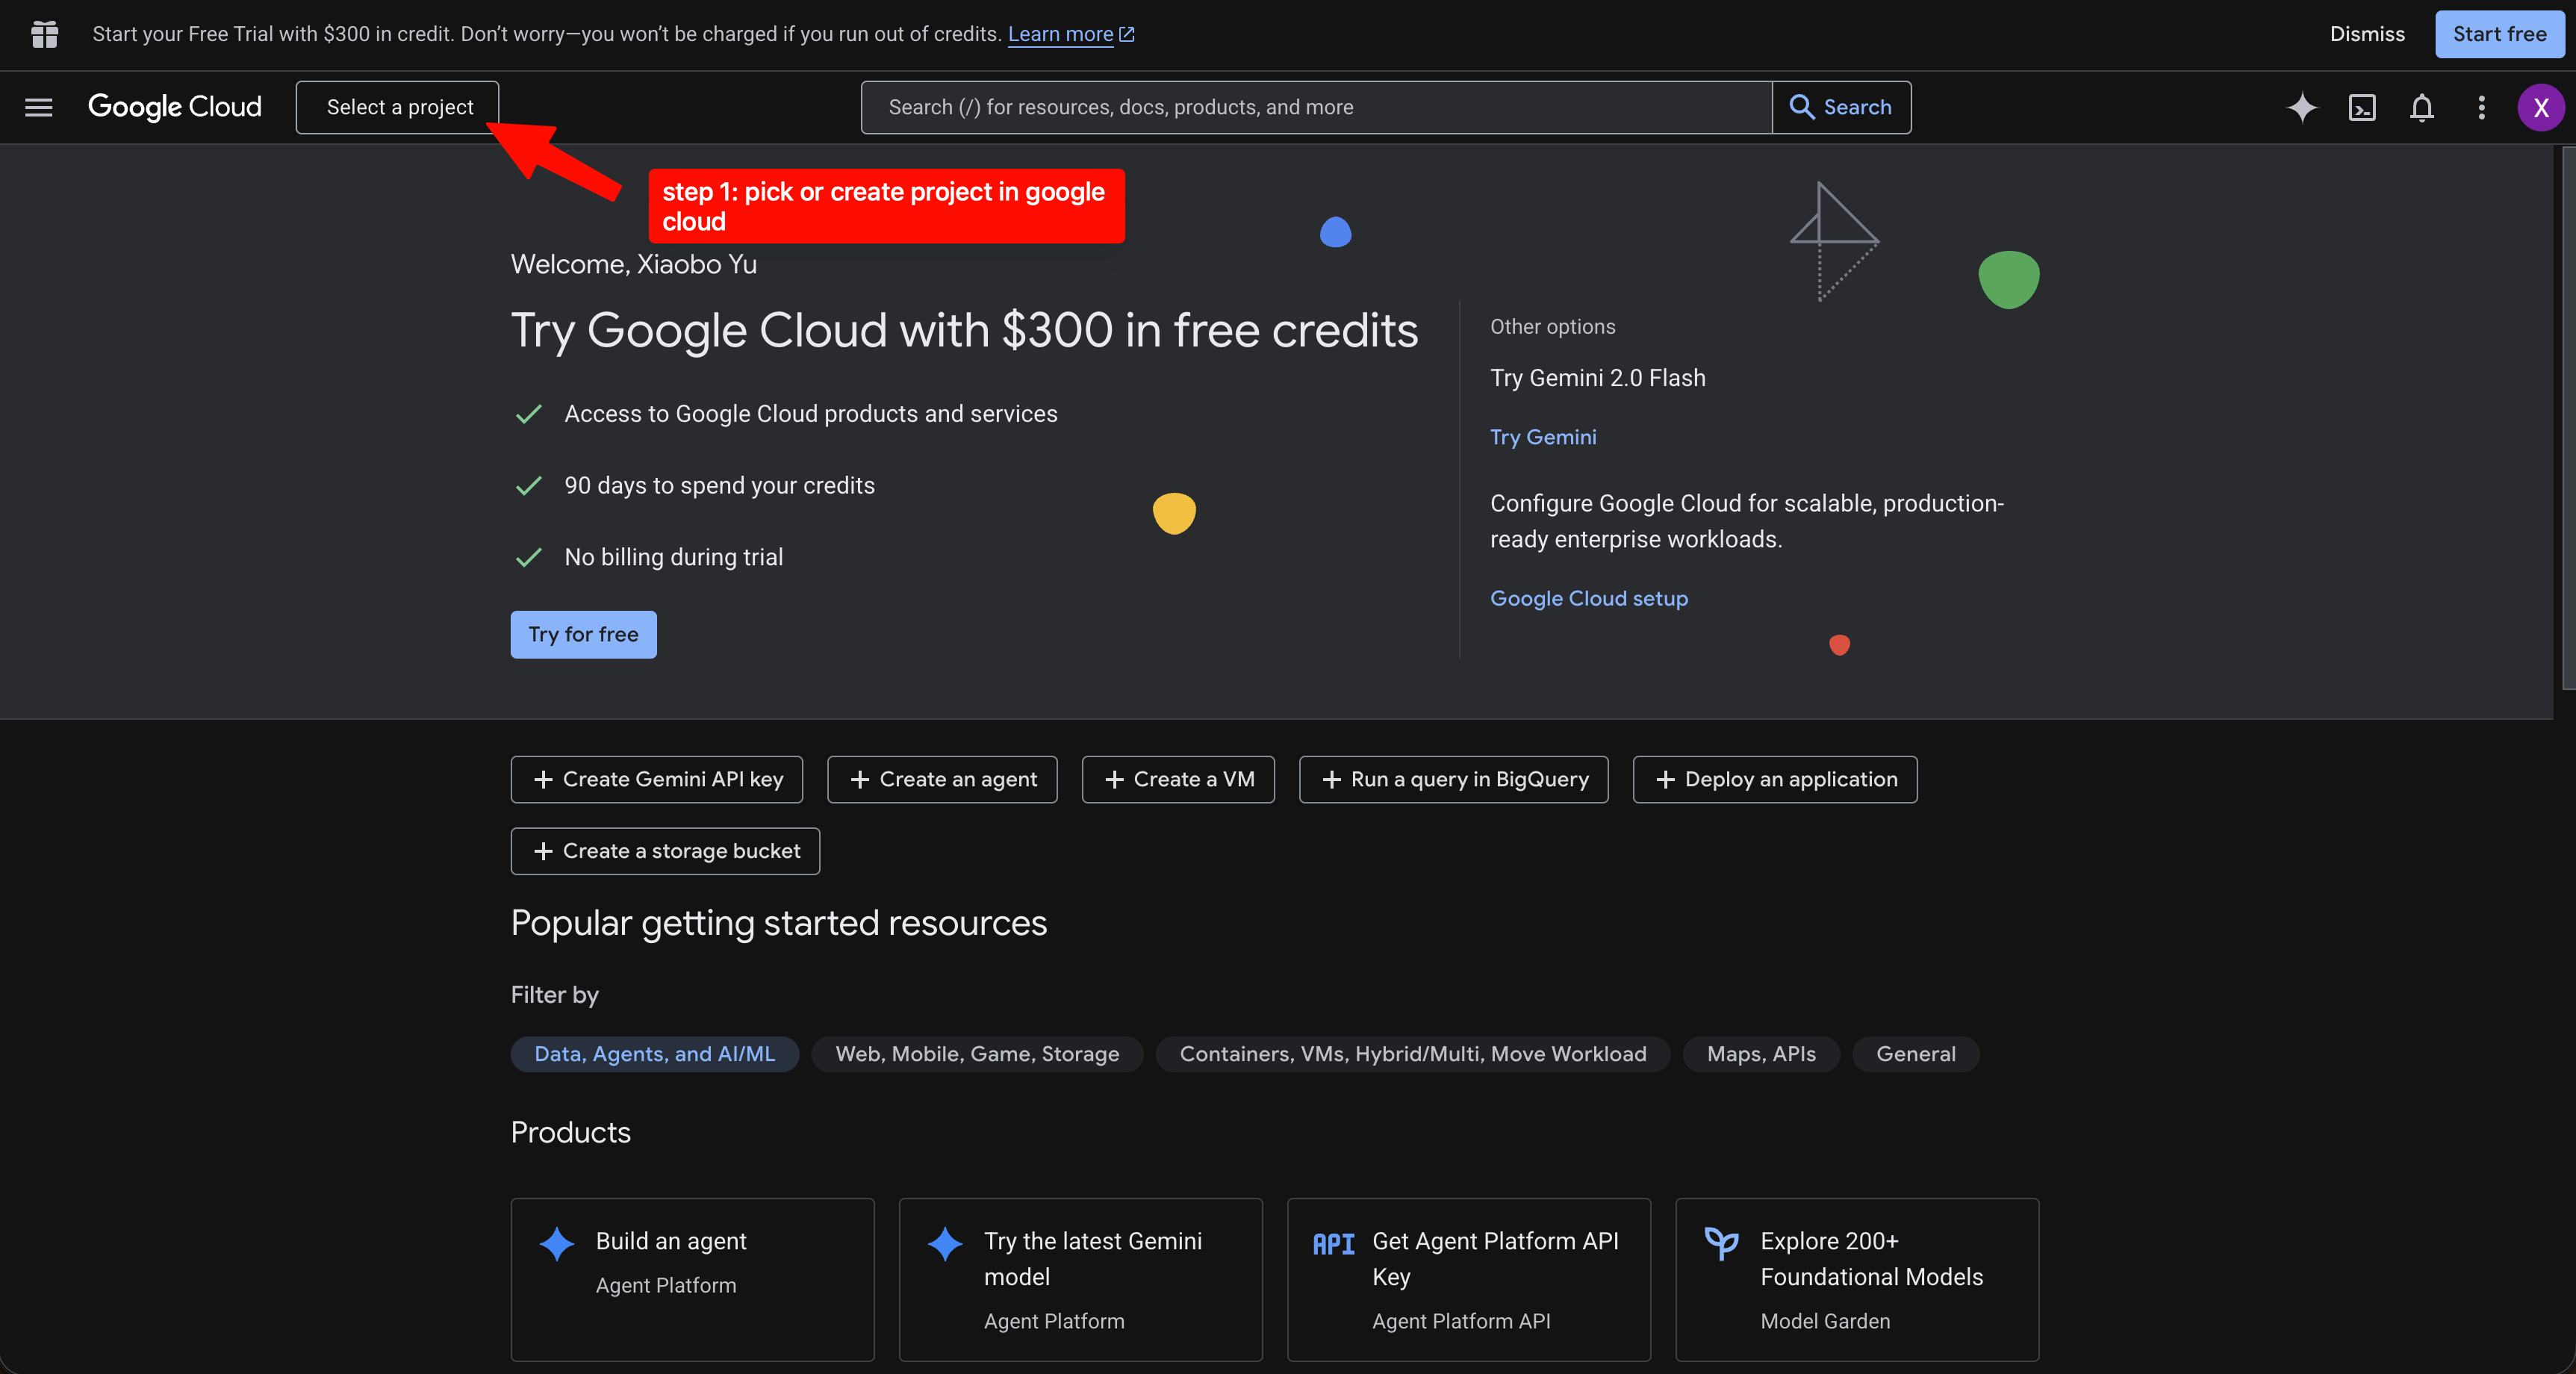Click the Model Garden sprout icon
Screen dimensions: 2576x1374
click(1721, 1244)
